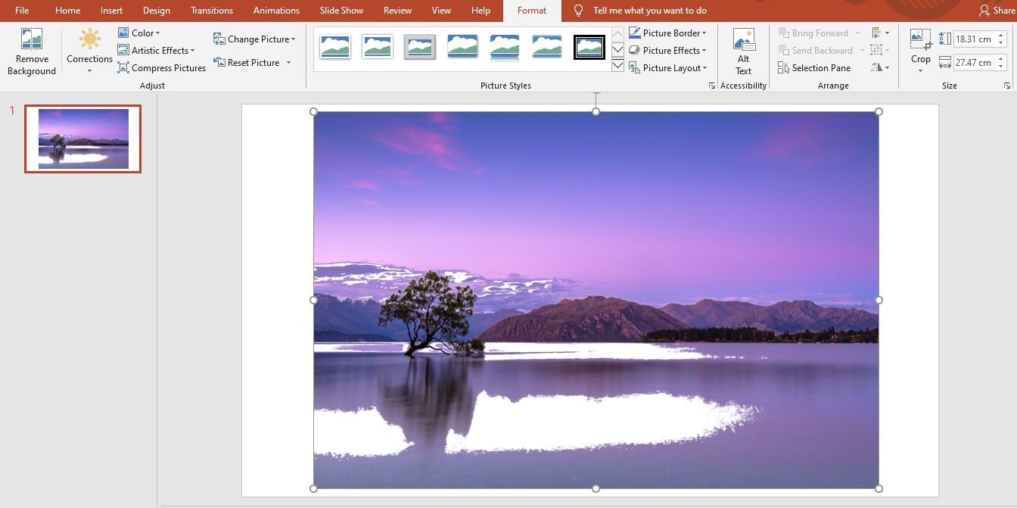Apply the black double frame picture style
Screen dimensions: 1017x508
click(589, 47)
